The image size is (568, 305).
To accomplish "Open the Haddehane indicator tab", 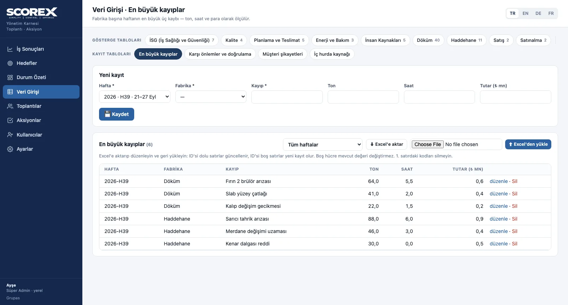I will [466, 40].
